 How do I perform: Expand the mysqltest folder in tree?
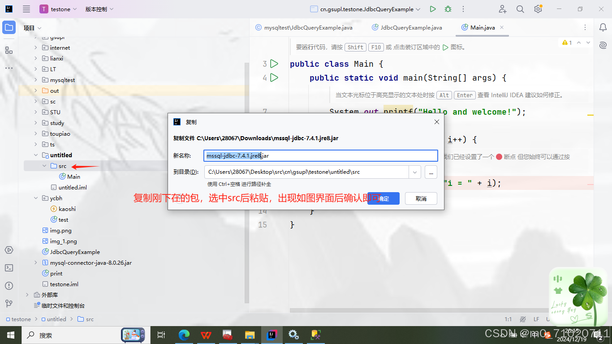(36, 80)
